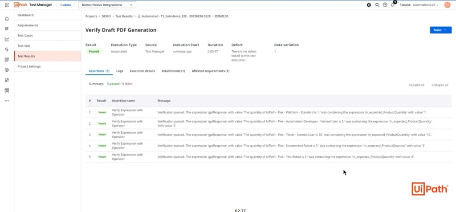
Task: Click the Passed badge in assertion row 1
Action: point(102,112)
